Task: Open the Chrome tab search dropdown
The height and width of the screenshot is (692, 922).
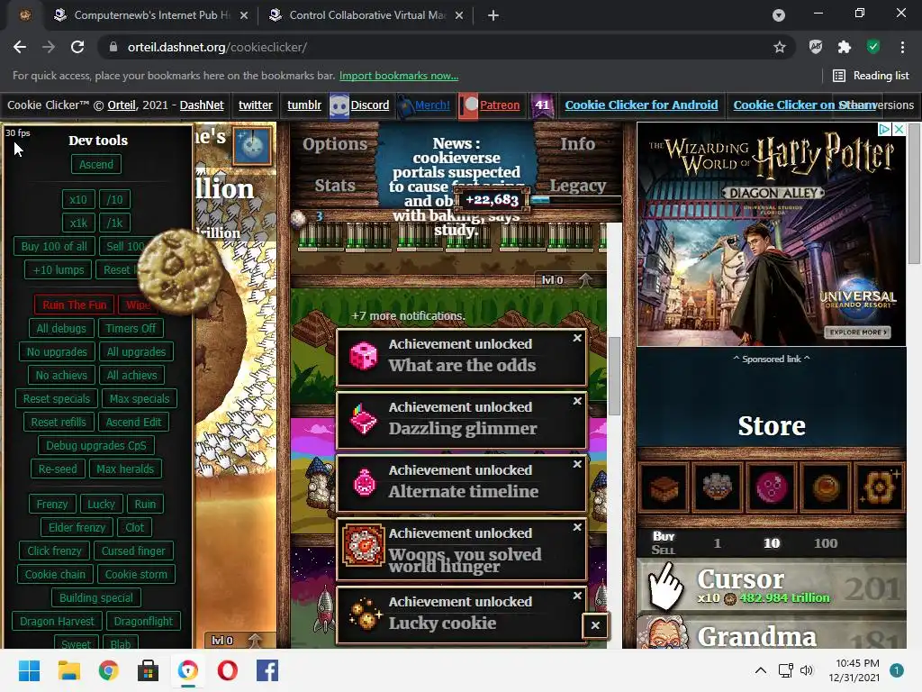Action: click(779, 15)
